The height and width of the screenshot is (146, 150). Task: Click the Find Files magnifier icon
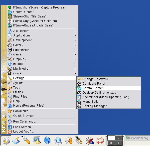tap(10, 97)
